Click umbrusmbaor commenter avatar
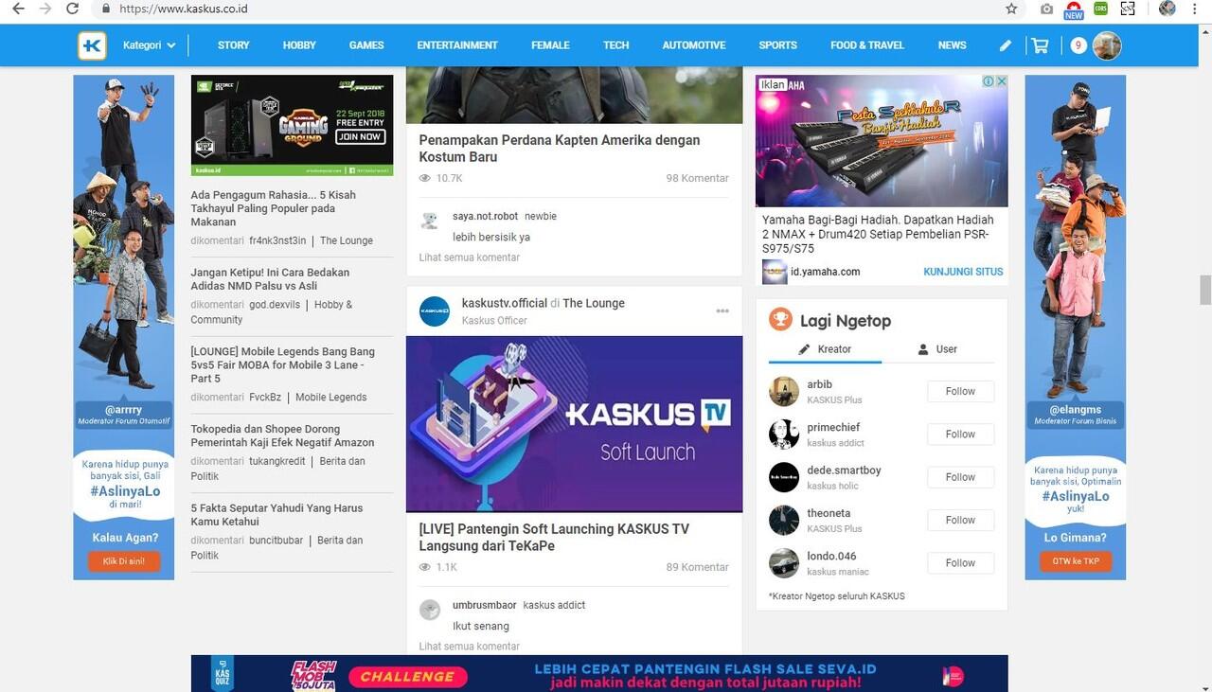Image resolution: width=1212 pixels, height=692 pixels. [430, 610]
